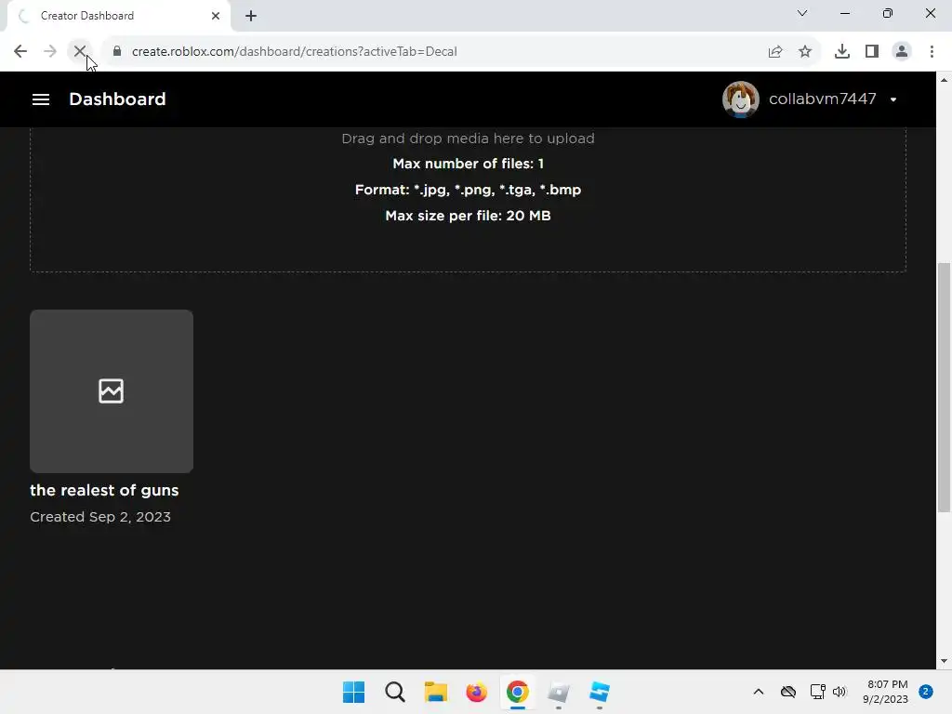
Task: Click the 'Max number of files: 1' text
Action: pyautogui.click(x=468, y=164)
